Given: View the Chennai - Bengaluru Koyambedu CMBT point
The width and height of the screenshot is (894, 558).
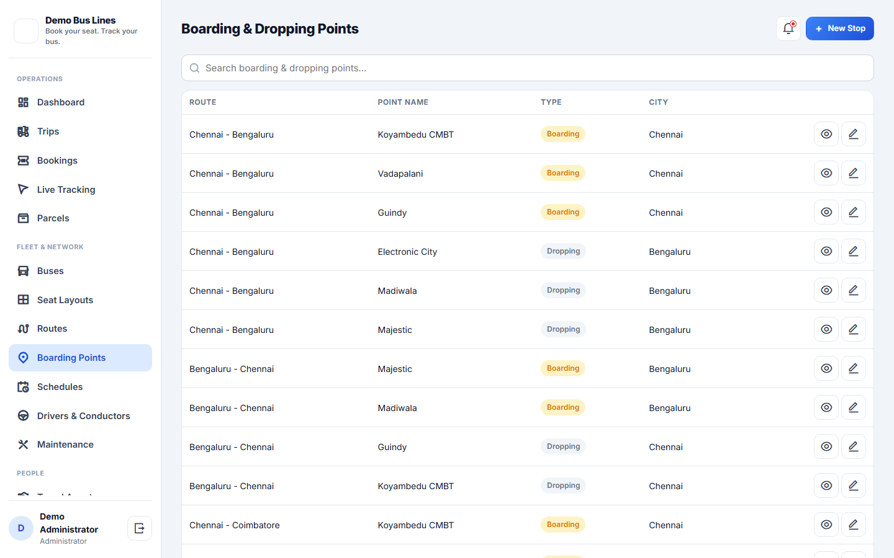Looking at the screenshot, I should click(826, 134).
